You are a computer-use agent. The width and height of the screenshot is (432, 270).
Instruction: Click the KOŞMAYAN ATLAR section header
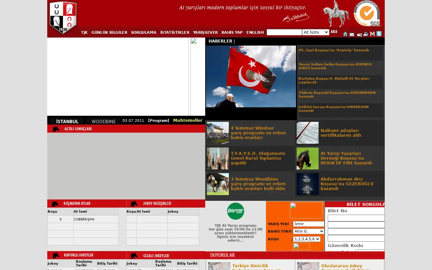(87, 204)
